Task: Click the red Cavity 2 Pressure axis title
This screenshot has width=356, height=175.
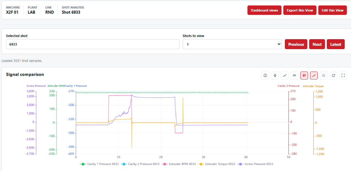Action: [x=288, y=86]
